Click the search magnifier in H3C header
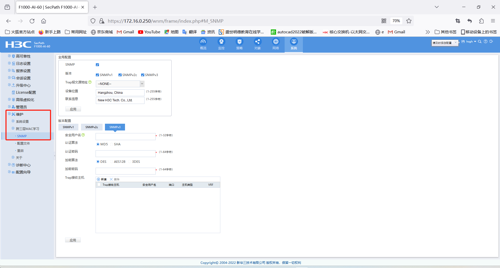The image size is (500, 268). [x=480, y=42]
